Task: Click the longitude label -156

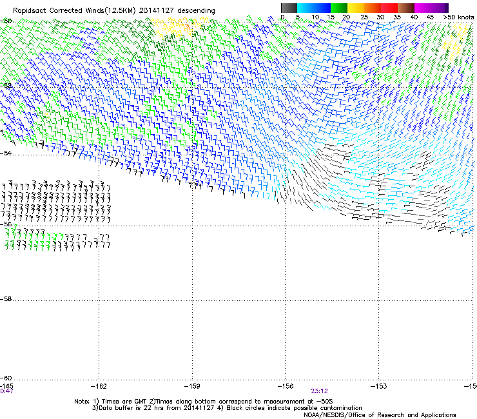Action: point(286,386)
